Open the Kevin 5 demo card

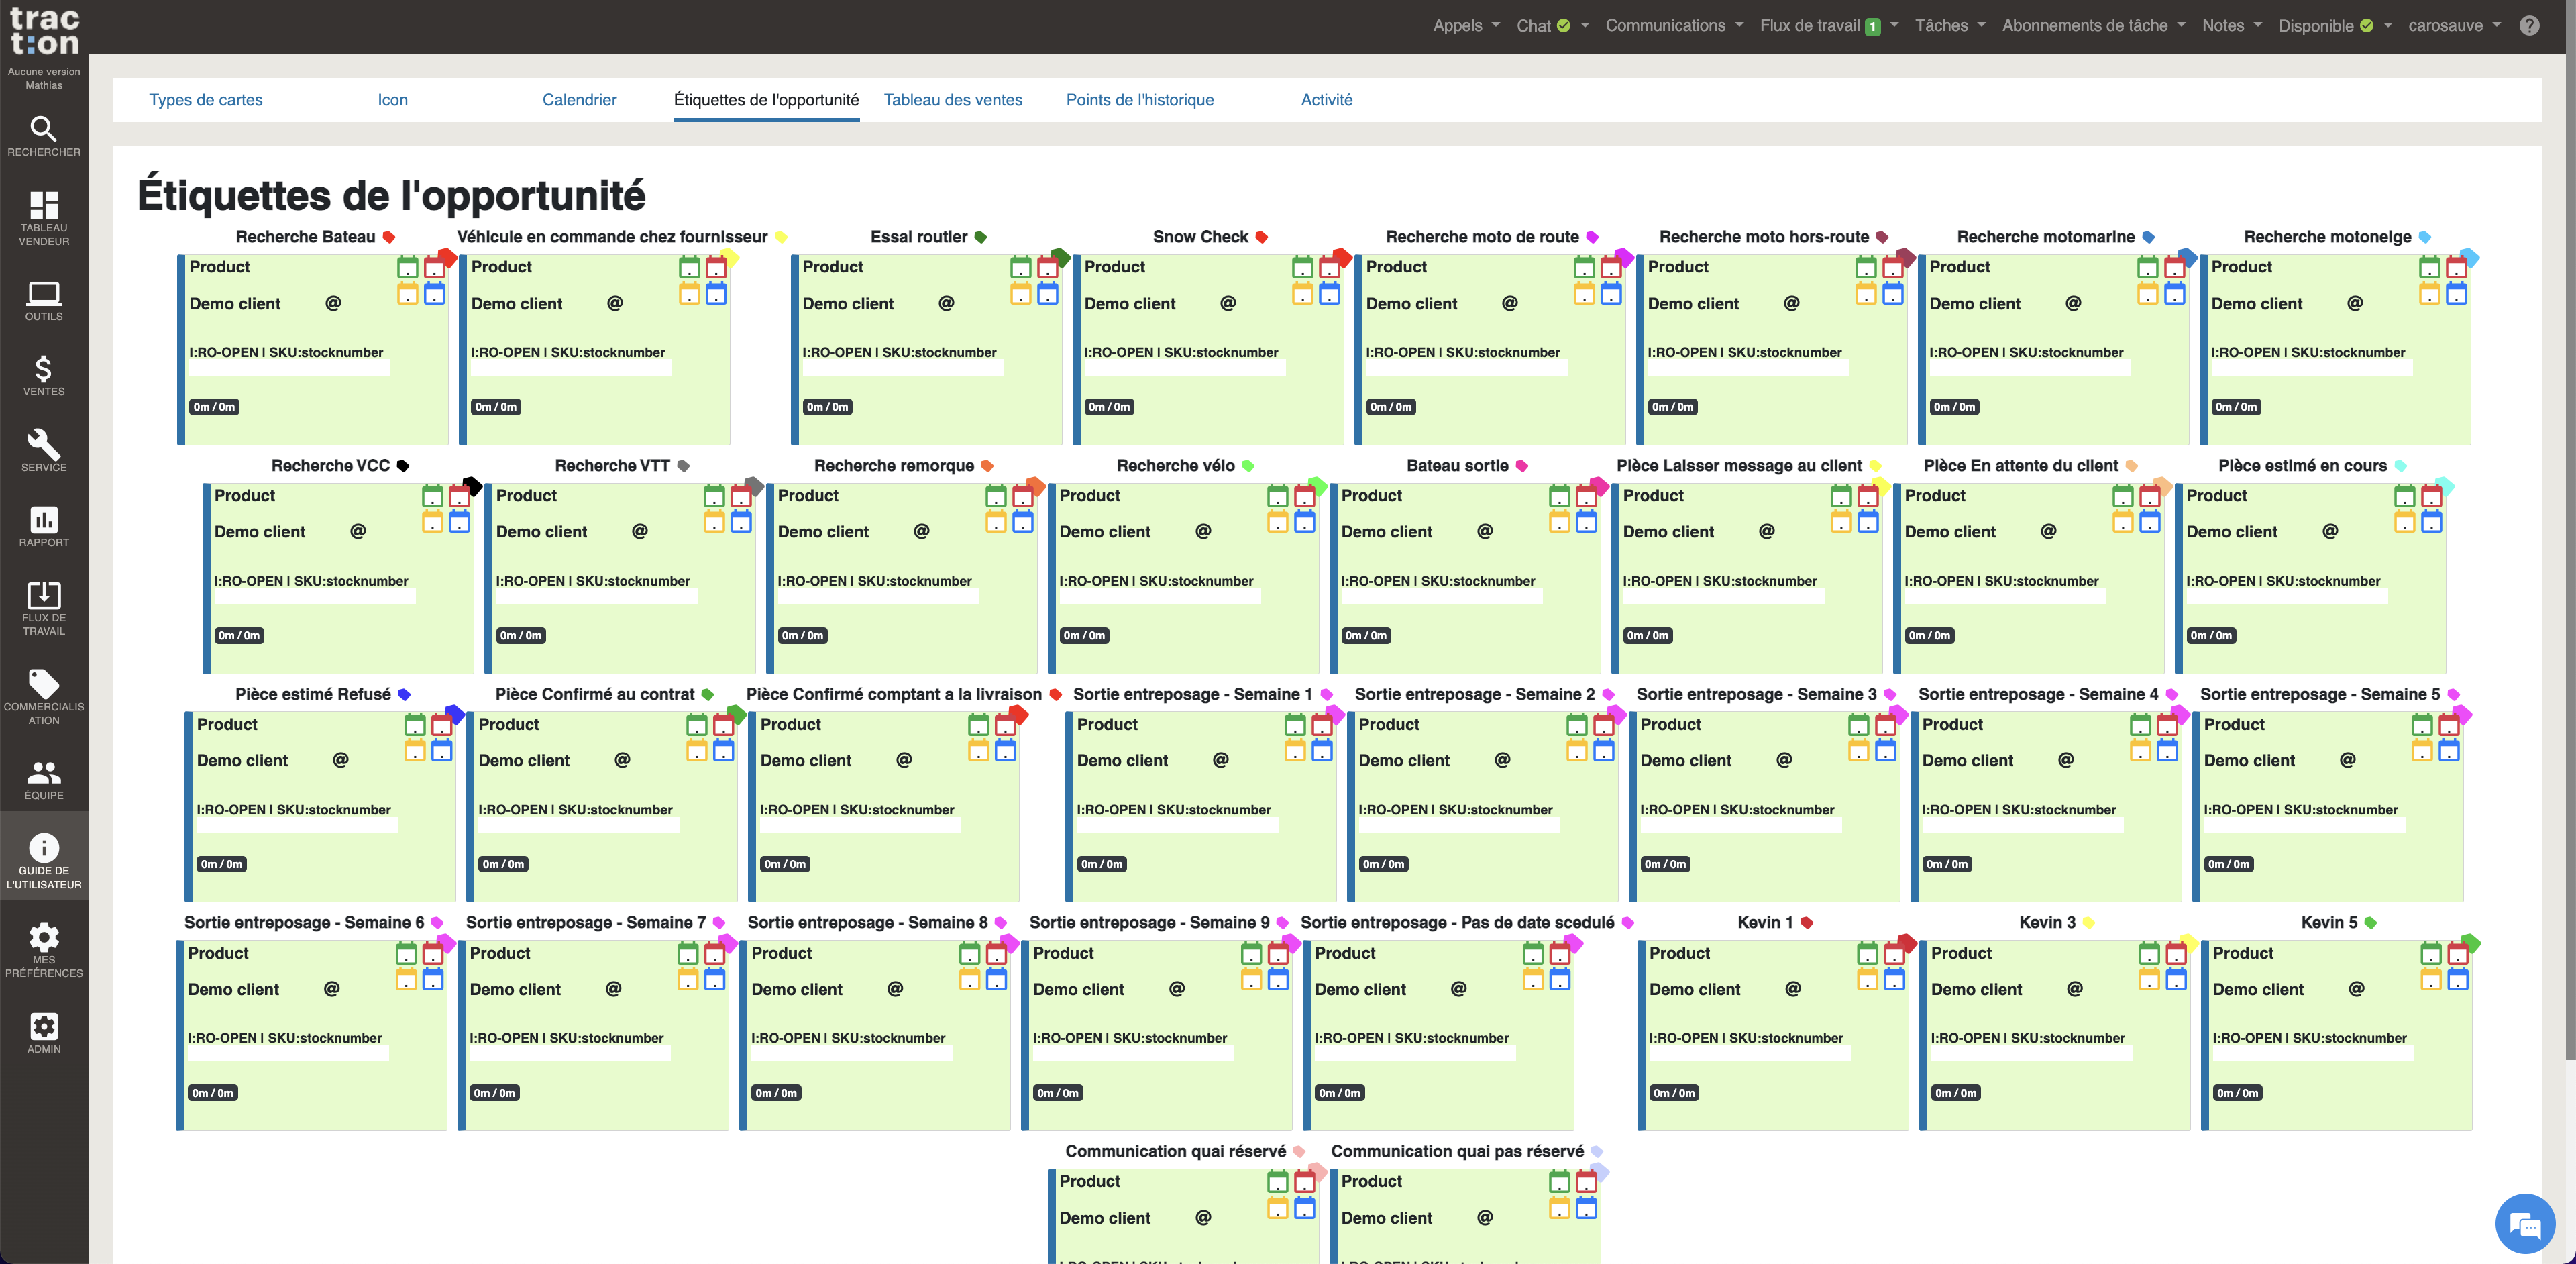2336,1035
